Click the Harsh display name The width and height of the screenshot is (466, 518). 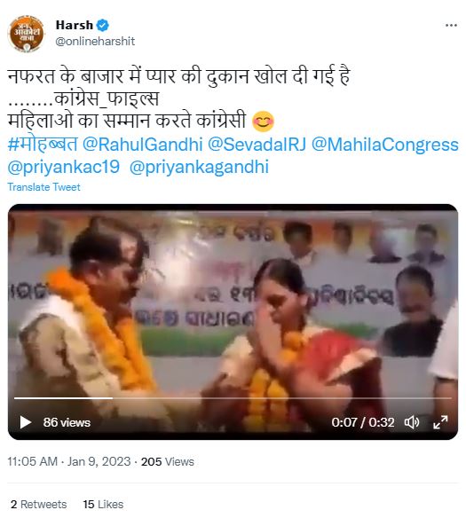pyautogui.click(x=75, y=25)
